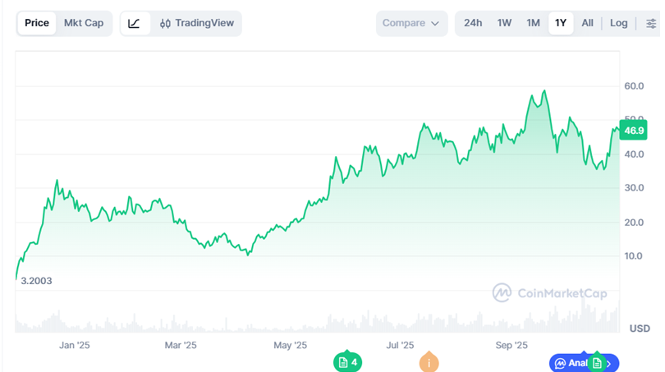
Task: Click the CoinMarketCap watermark logo
Action: click(x=549, y=293)
